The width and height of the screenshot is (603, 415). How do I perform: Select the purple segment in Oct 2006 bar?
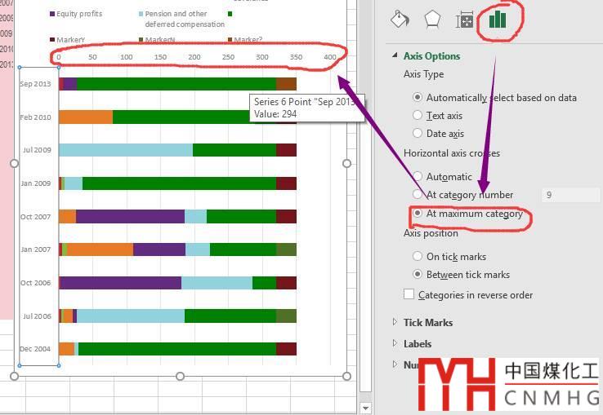click(120, 283)
